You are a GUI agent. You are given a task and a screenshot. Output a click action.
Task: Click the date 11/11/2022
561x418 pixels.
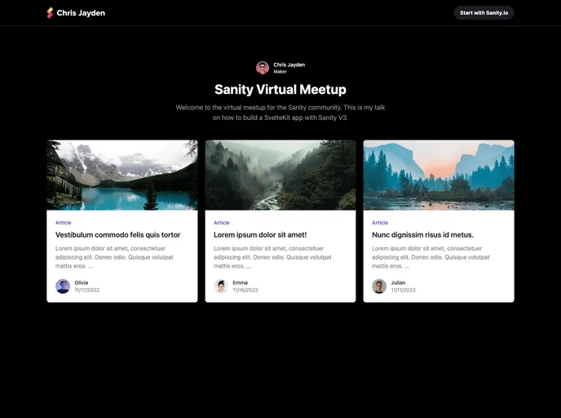tap(403, 290)
